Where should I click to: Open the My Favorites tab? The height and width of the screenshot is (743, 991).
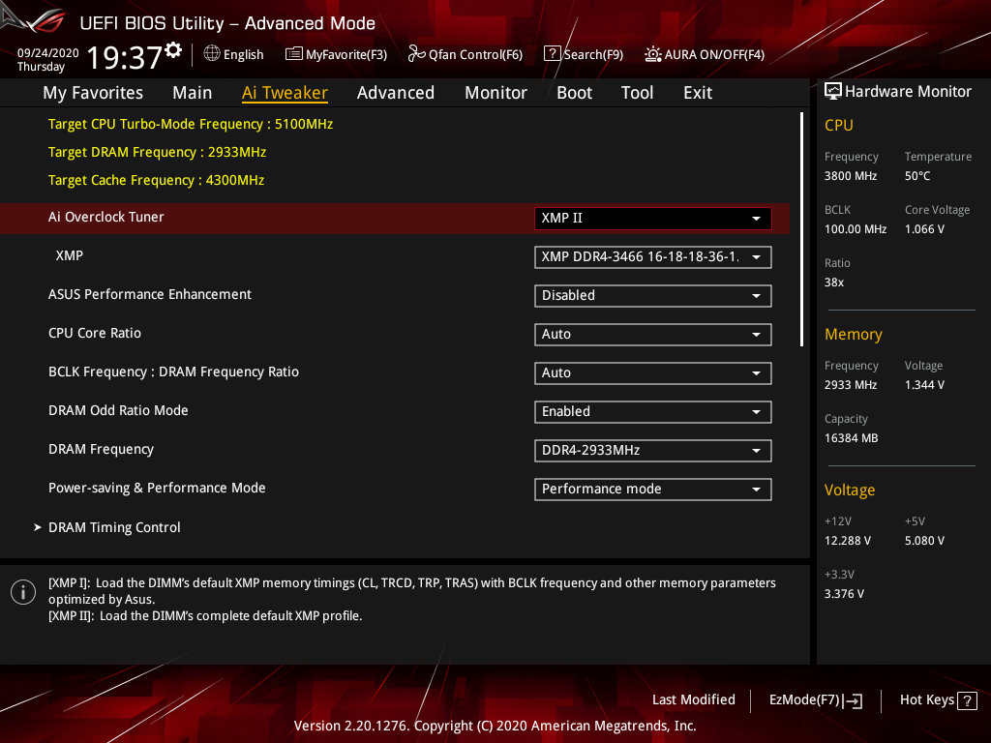click(x=93, y=93)
